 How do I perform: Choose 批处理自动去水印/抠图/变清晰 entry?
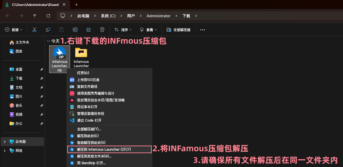point(110,100)
